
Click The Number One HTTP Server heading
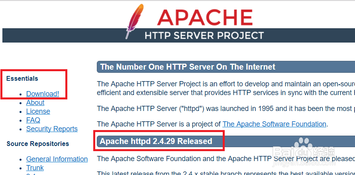(x=188, y=67)
